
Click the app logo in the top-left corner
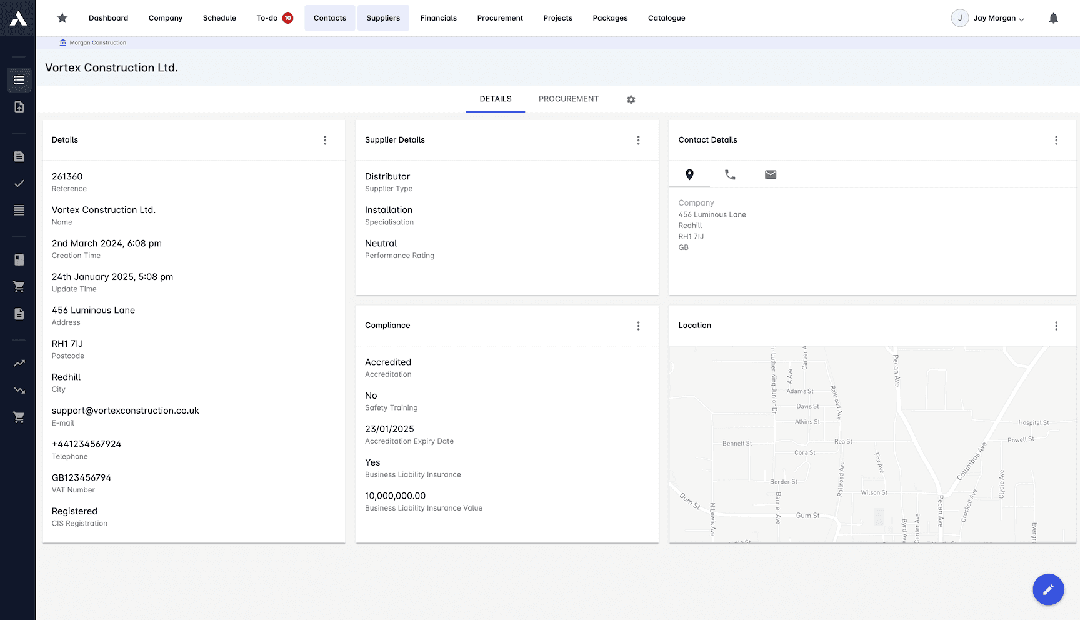click(x=17, y=17)
